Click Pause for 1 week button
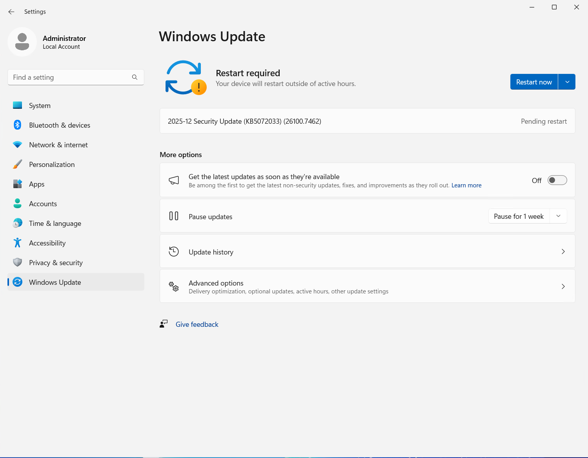This screenshot has width=588, height=458. (x=519, y=216)
